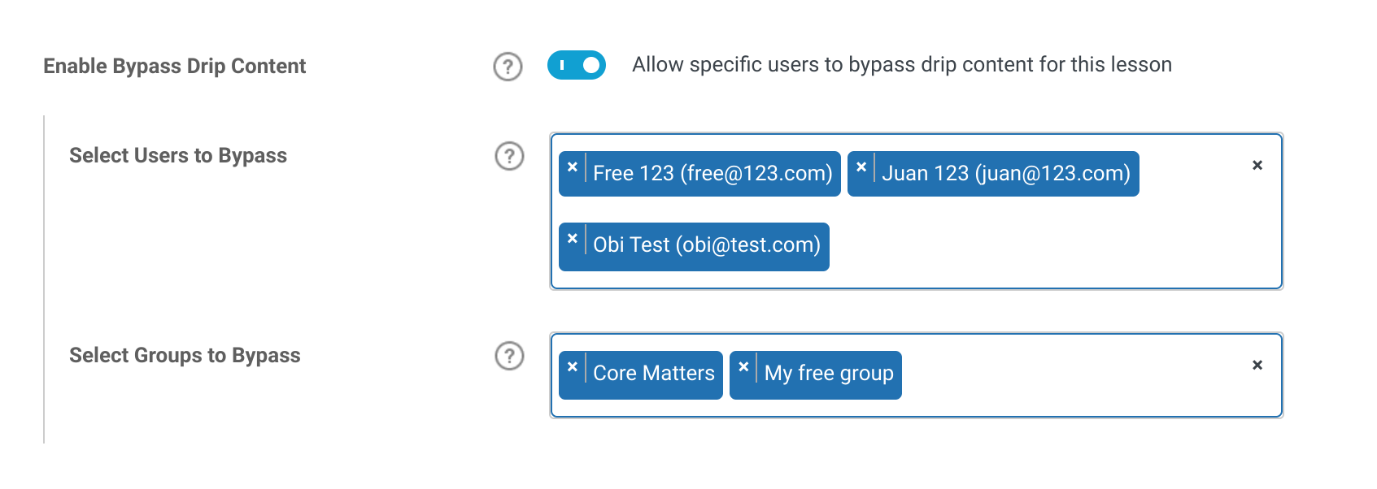1377x489 pixels.
Task: Clear all selected groups
Action: point(1257,366)
